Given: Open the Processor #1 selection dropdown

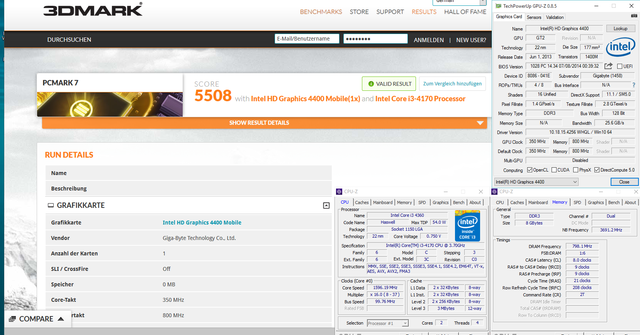Looking at the screenshot, I should click(x=388, y=323).
